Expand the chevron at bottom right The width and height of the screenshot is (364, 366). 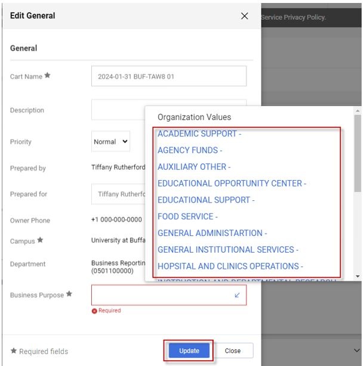click(357, 351)
